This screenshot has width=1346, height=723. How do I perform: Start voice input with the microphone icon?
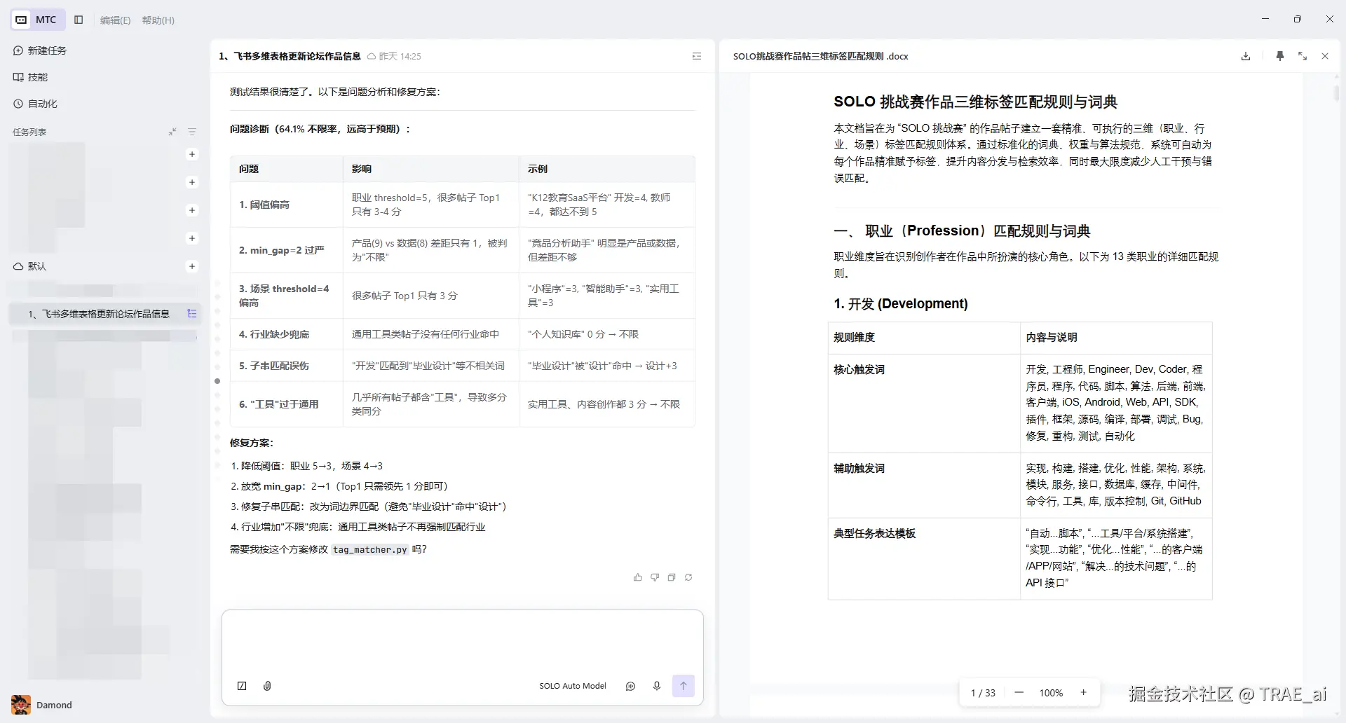pyautogui.click(x=657, y=686)
